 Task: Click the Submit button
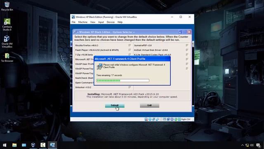tap(115, 106)
